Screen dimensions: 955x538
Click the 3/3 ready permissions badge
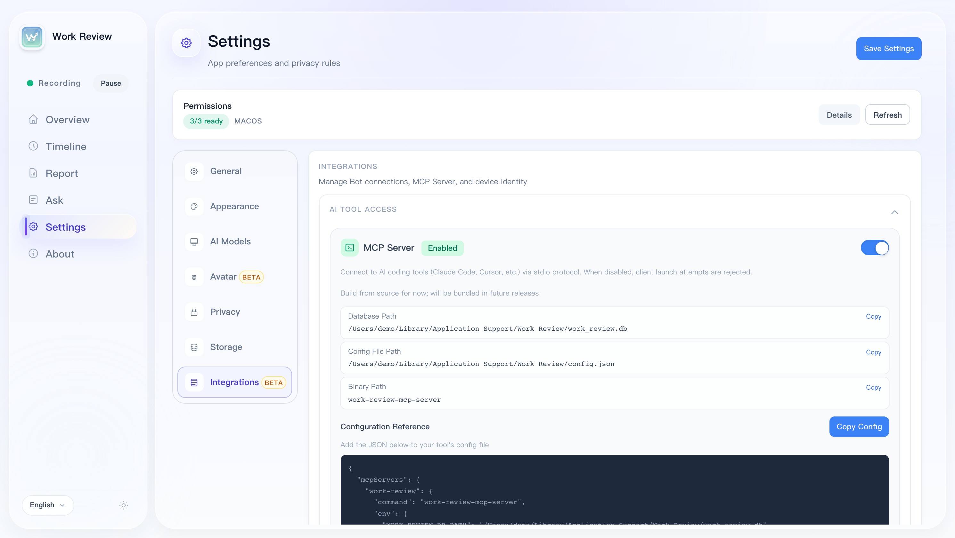(206, 121)
